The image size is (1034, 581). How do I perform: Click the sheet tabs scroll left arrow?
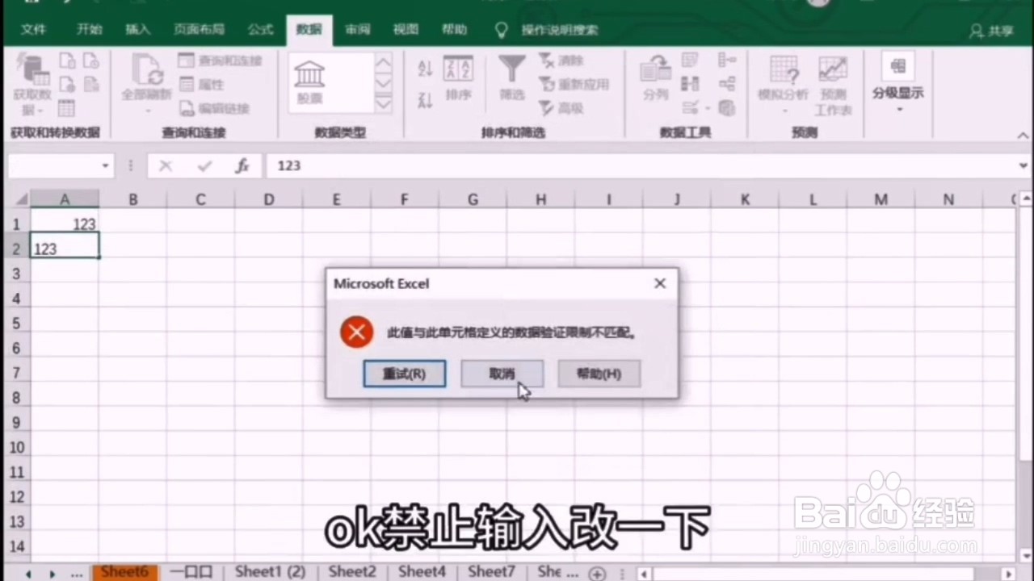[28, 574]
